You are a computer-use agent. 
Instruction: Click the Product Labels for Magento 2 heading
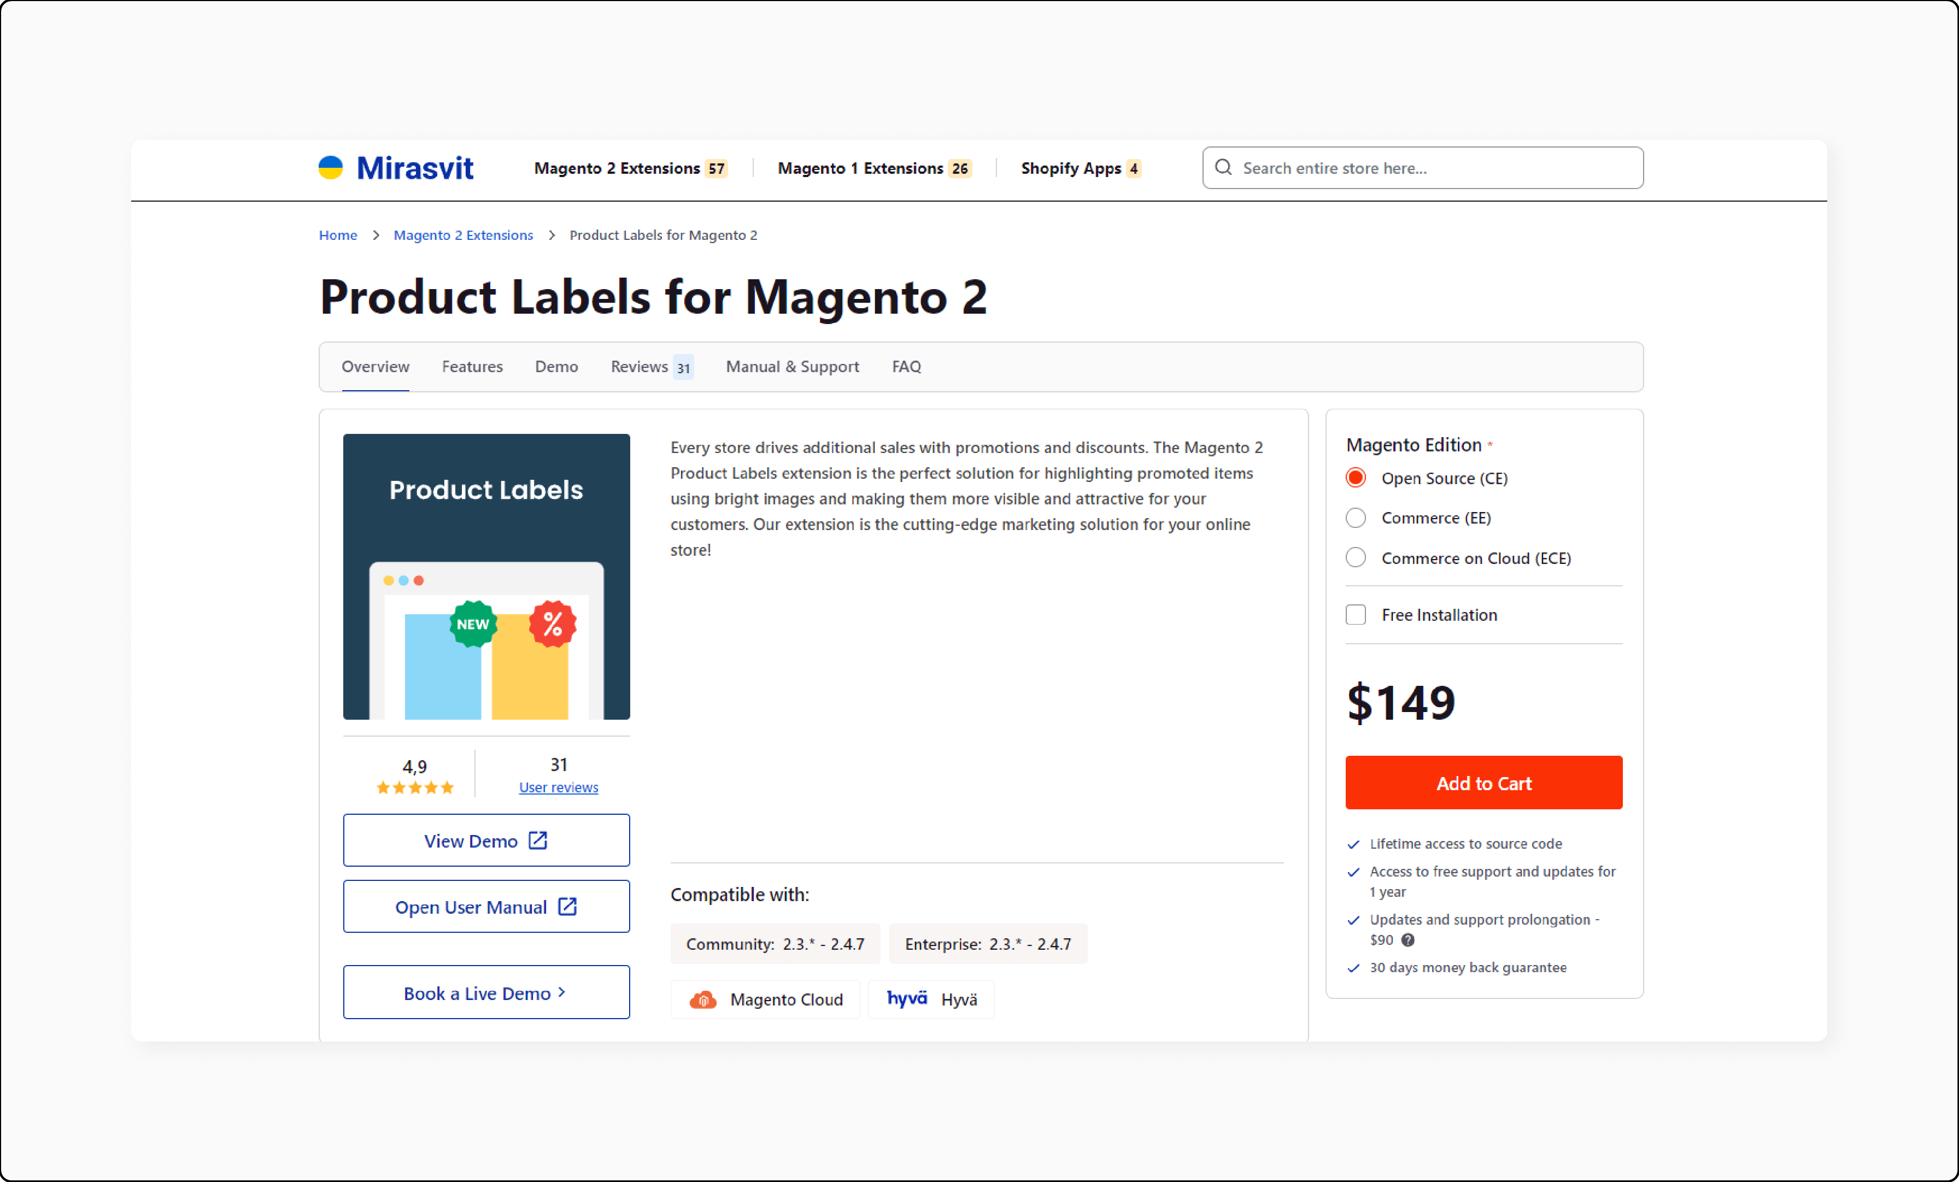coord(653,297)
